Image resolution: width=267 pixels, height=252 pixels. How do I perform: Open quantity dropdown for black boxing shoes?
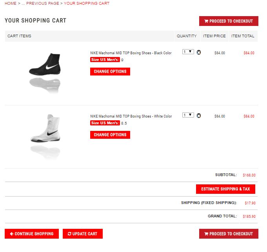[x=188, y=52]
